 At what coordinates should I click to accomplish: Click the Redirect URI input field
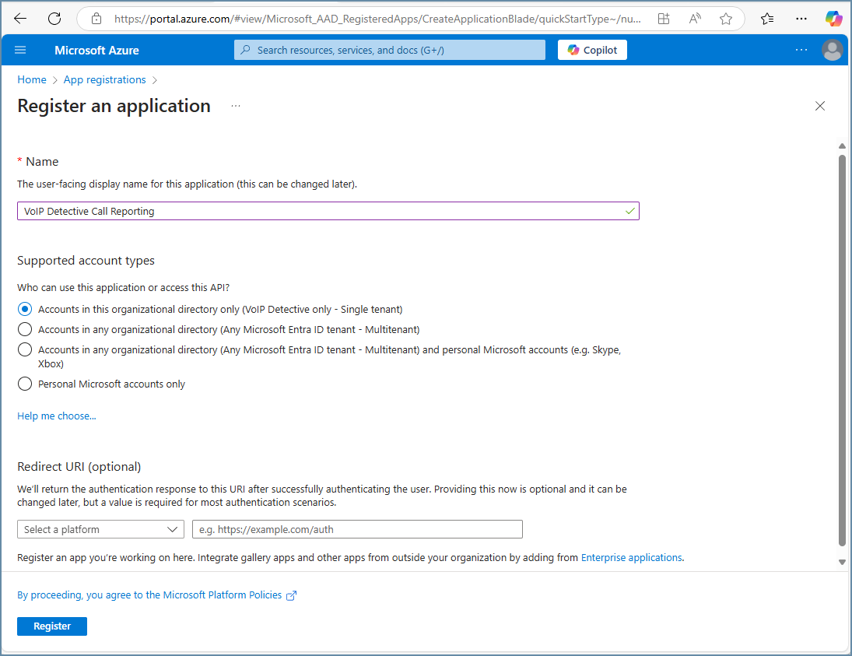tap(358, 529)
